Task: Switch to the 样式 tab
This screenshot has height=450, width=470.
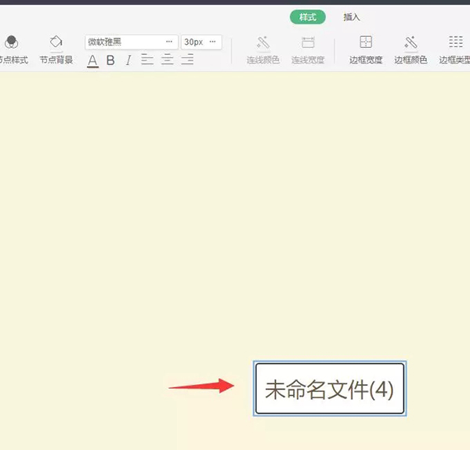Action: coord(308,17)
